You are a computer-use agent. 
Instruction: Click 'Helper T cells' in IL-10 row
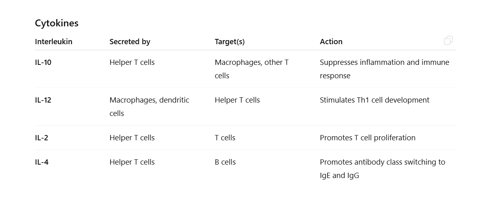point(132,62)
